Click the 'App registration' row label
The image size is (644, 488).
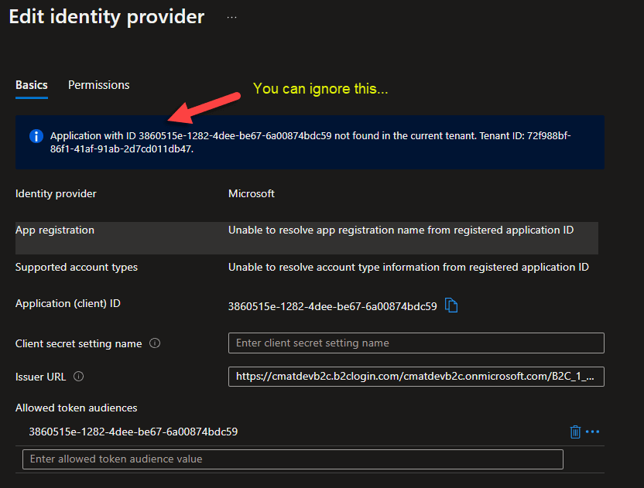[x=55, y=230]
